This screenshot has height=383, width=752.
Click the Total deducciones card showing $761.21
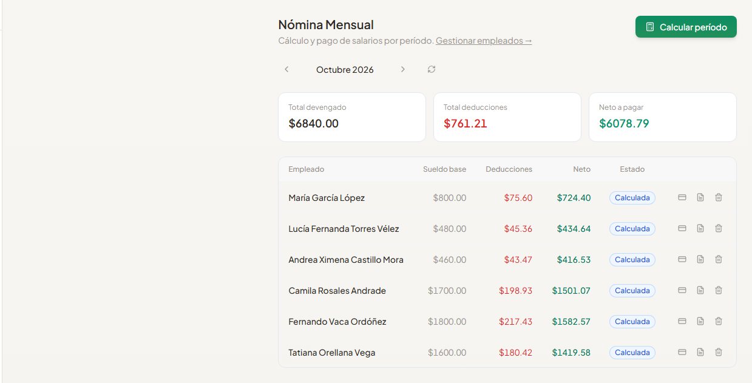coord(507,117)
